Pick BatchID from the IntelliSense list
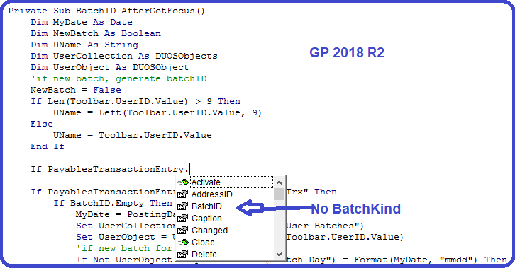 click(206, 206)
